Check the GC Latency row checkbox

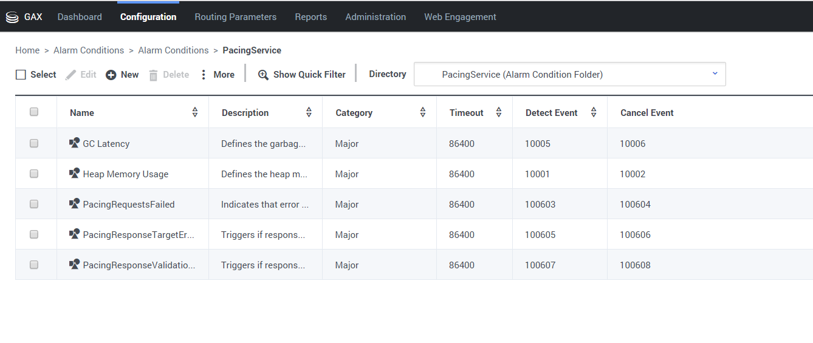[x=34, y=143]
